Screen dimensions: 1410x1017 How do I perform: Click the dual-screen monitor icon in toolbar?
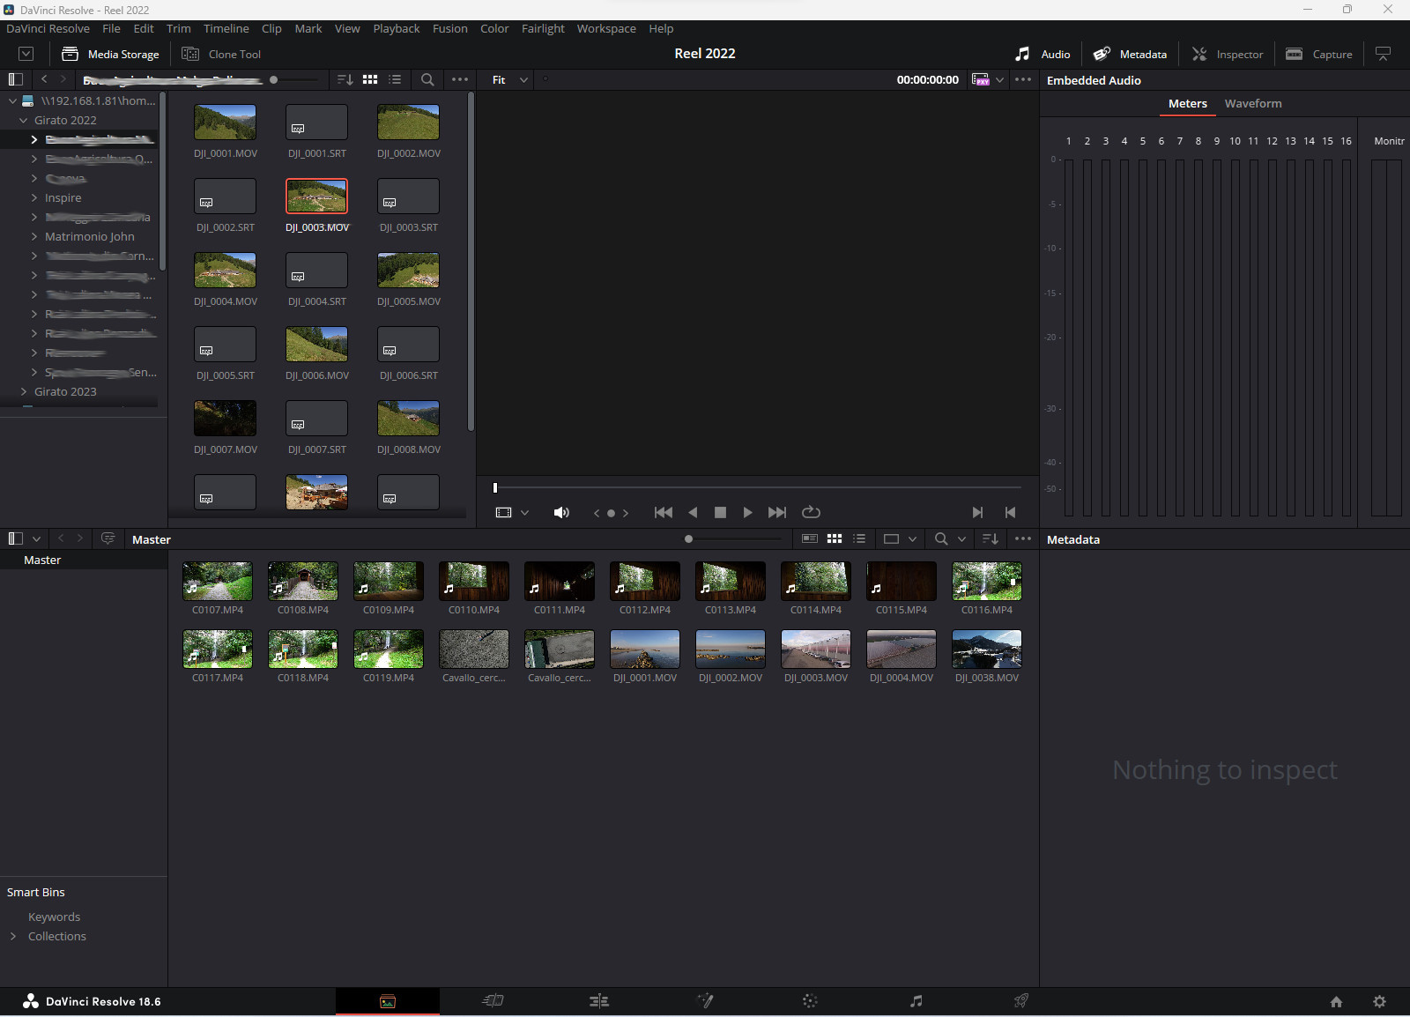tap(1384, 54)
